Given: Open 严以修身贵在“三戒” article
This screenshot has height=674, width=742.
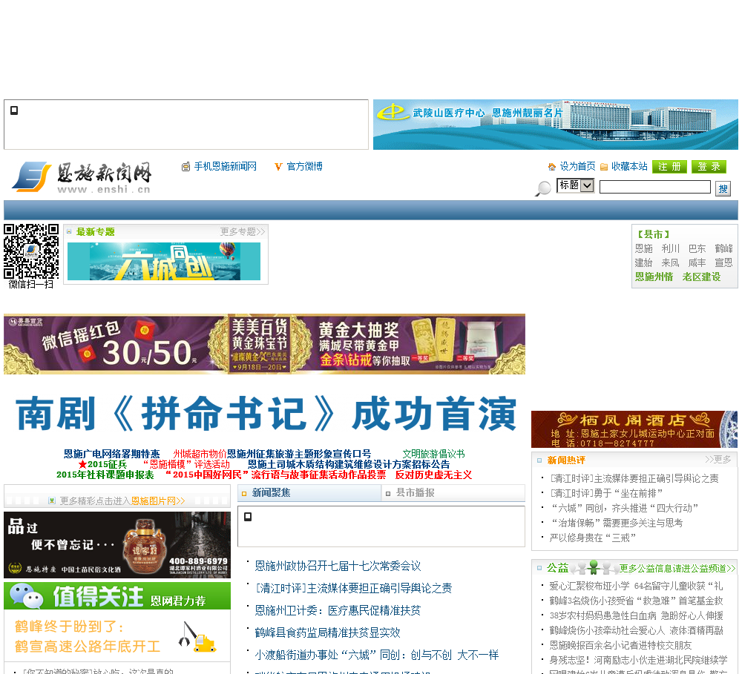Looking at the screenshot, I should [592, 538].
